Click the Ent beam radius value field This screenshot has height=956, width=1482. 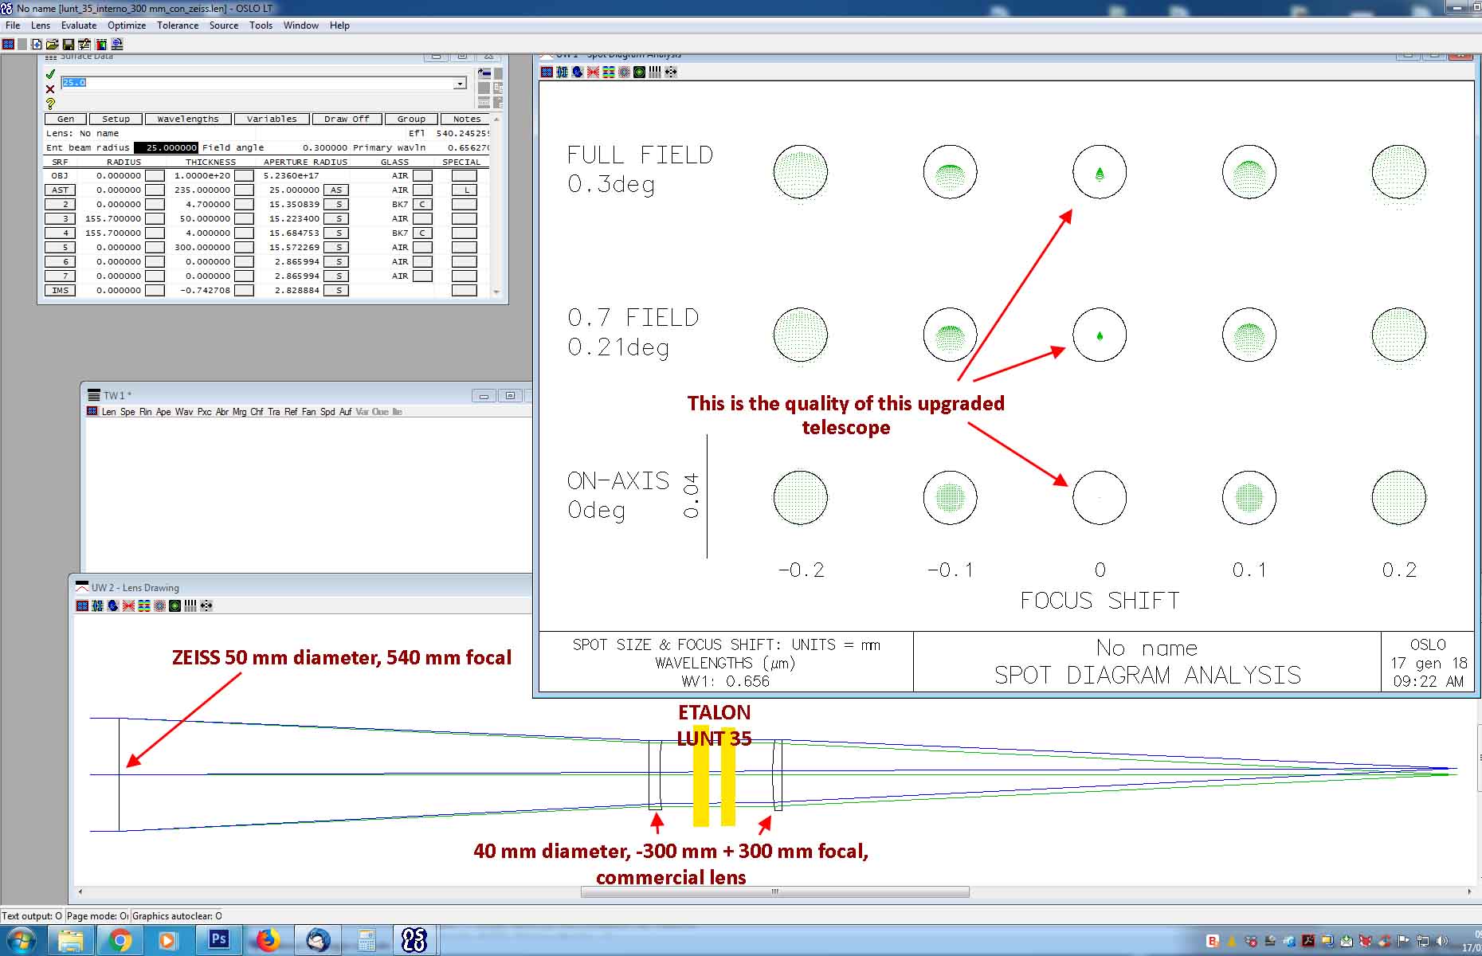point(166,147)
